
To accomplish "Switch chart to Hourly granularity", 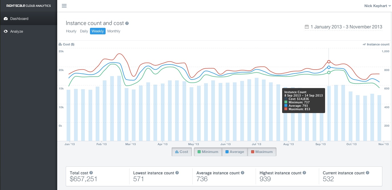I will [71, 31].
